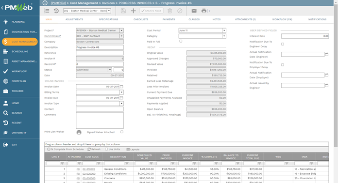
Task: Go to Home via person icon
Action: [x=6, y=103]
